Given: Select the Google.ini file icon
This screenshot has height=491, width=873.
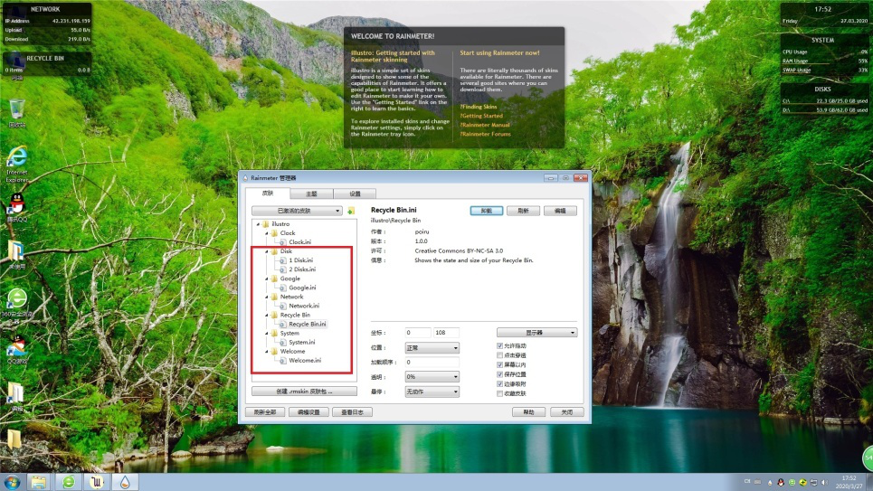Looking at the screenshot, I should pos(283,288).
